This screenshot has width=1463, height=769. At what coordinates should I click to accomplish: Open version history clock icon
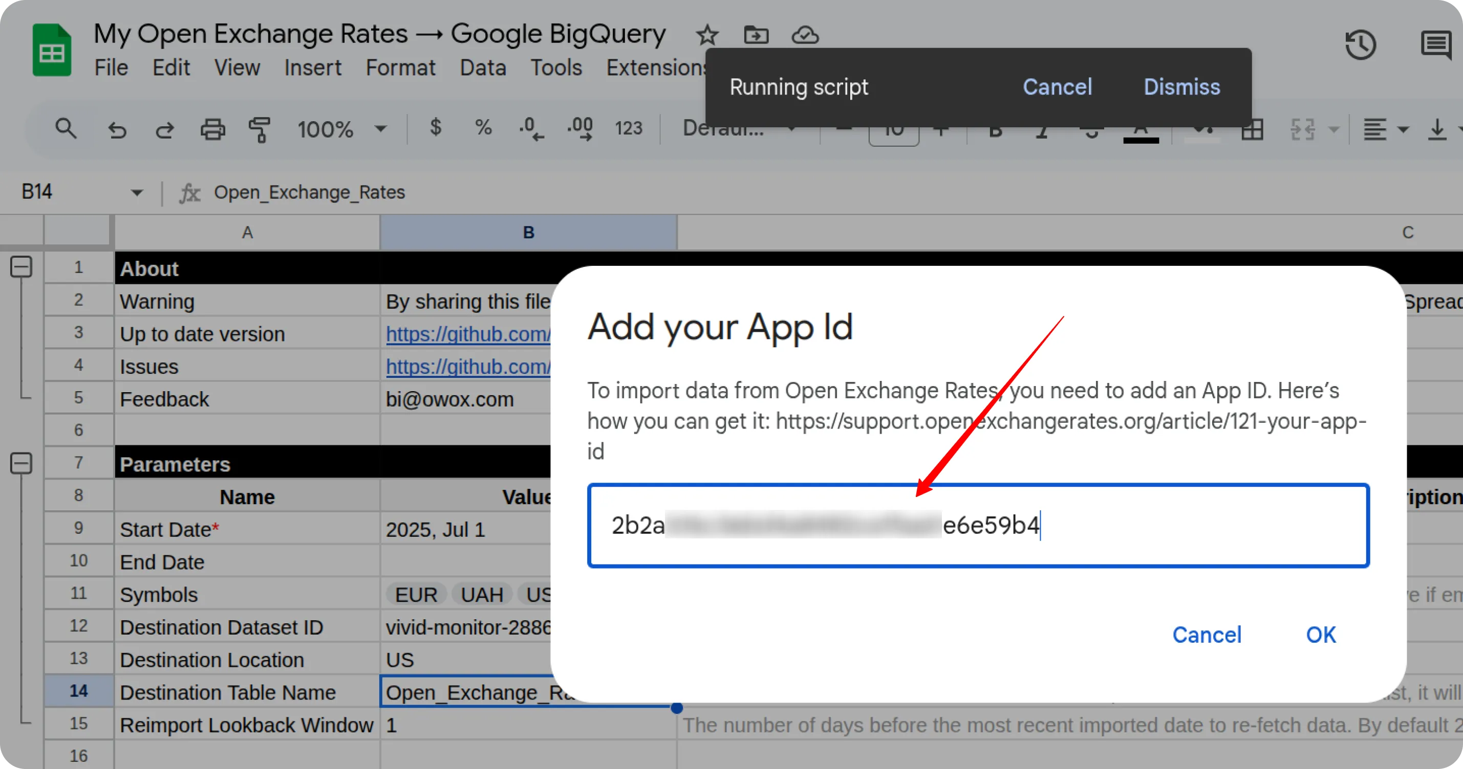point(1361,46)
